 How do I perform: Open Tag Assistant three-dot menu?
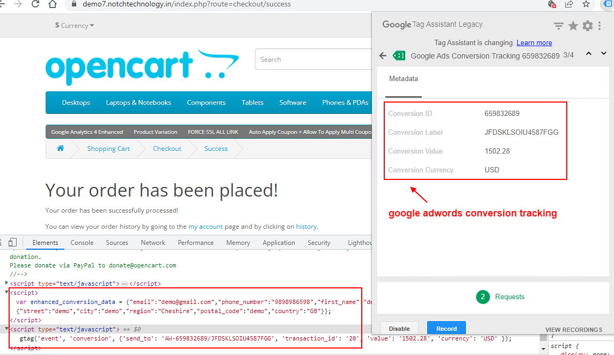click(x=600, y=26)
